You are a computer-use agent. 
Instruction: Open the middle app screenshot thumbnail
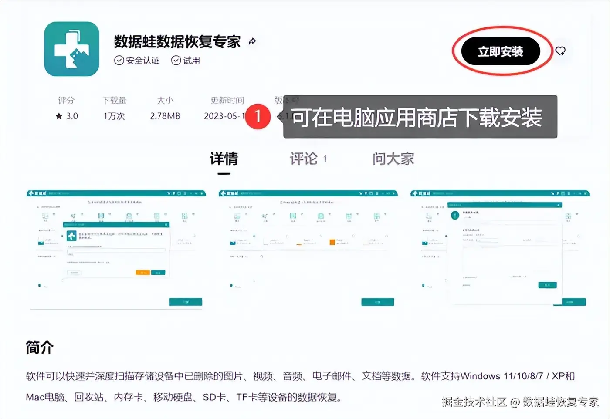[x=308, y=249]
